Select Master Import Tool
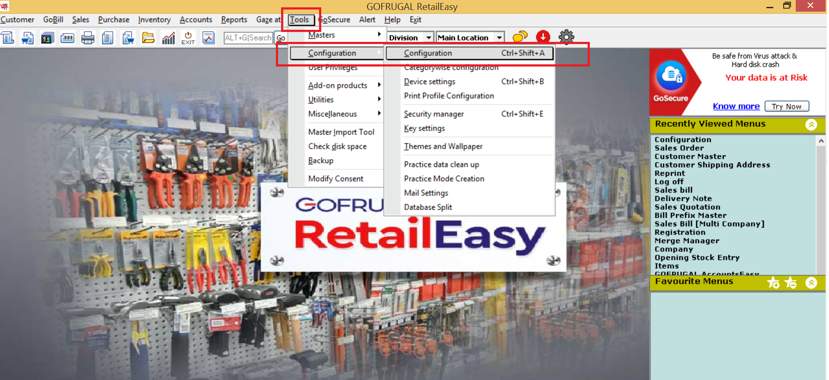Screen dimensions: 829x380 point(337,132)
